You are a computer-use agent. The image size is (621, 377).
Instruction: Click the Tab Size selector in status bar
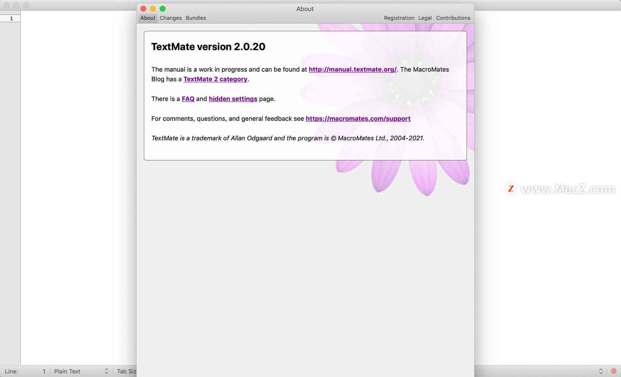pos(126,372)
